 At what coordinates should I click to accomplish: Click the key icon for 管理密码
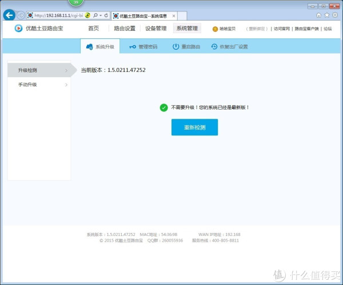133,47
